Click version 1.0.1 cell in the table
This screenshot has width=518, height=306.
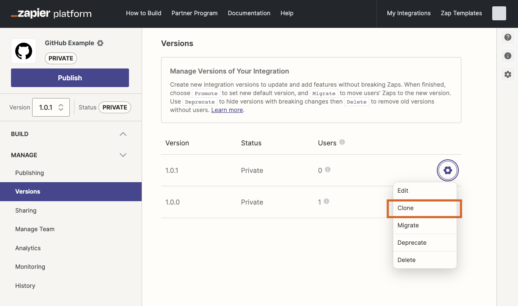coord(172,170)
